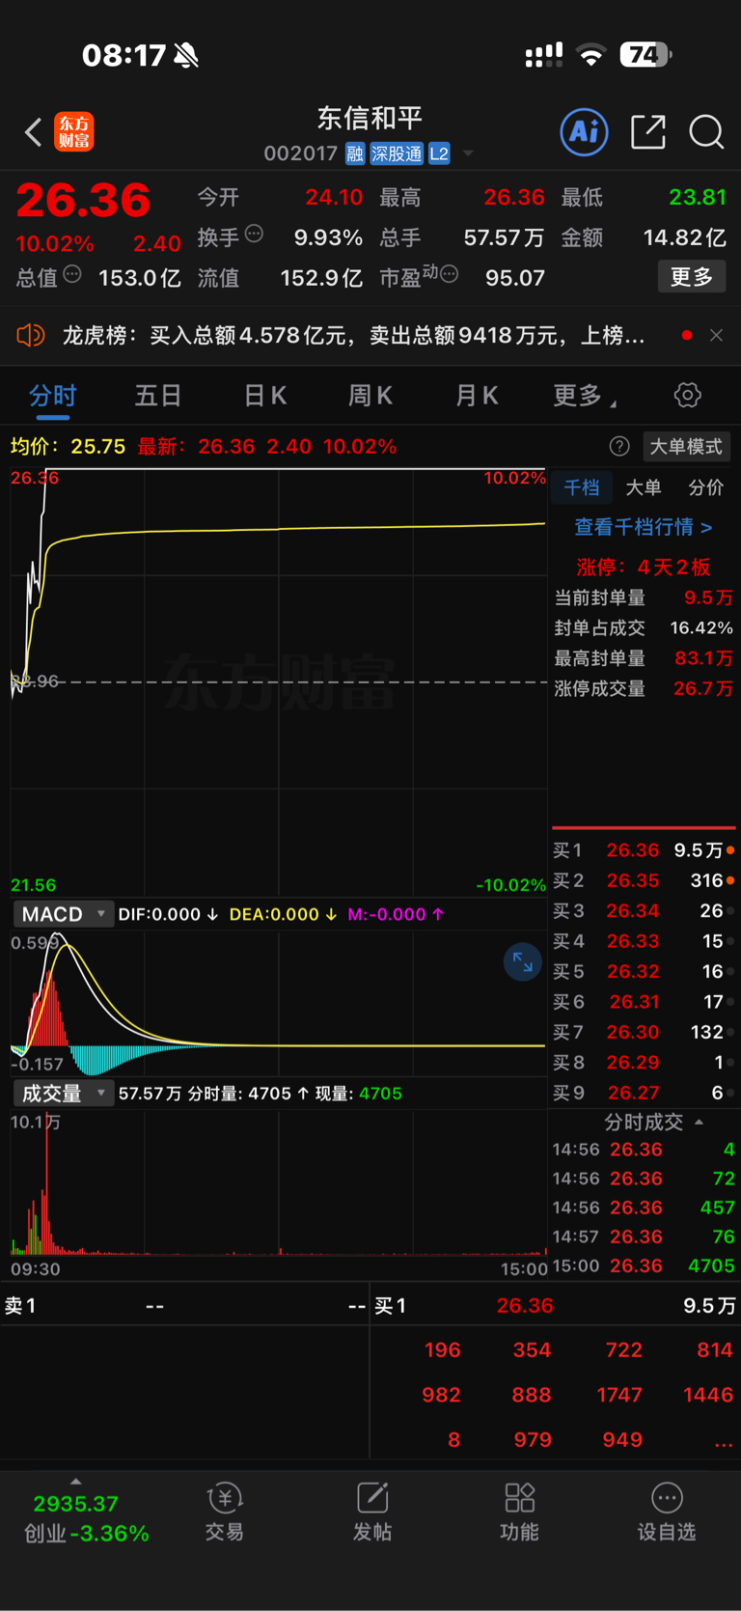741x1611 pixels.
Task: Tap the 最高封单量 83.1万 row
Action: point(644,658)
